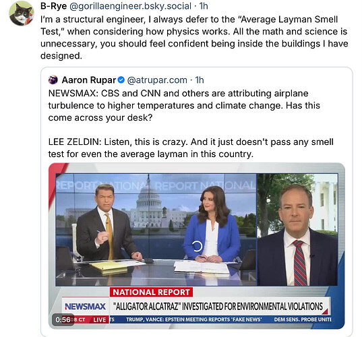Image resolution: width=362 pixels, height=337 pixels.
Task: Open the B-Rye display name
Action: [x=53, y=6]
